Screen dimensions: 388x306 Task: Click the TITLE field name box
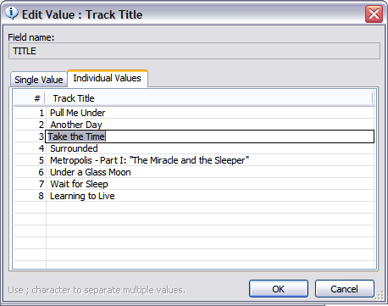pos(194,51)
